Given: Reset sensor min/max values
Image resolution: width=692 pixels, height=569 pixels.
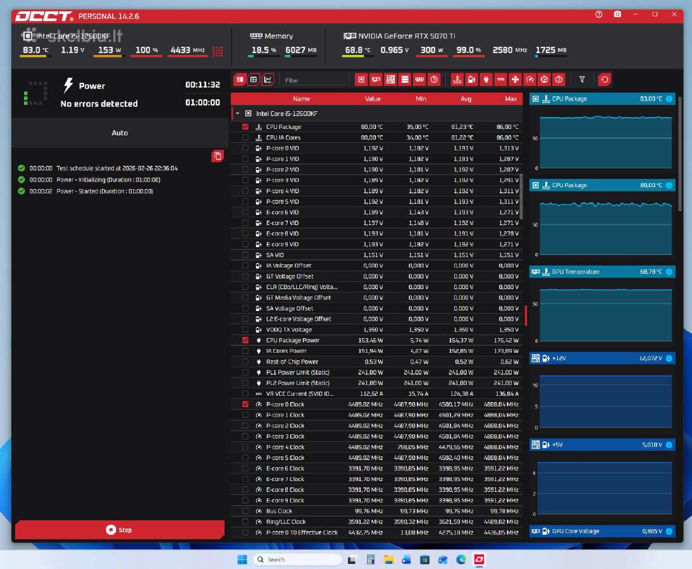Looking at the screenshot, I should tap(605, 80).
